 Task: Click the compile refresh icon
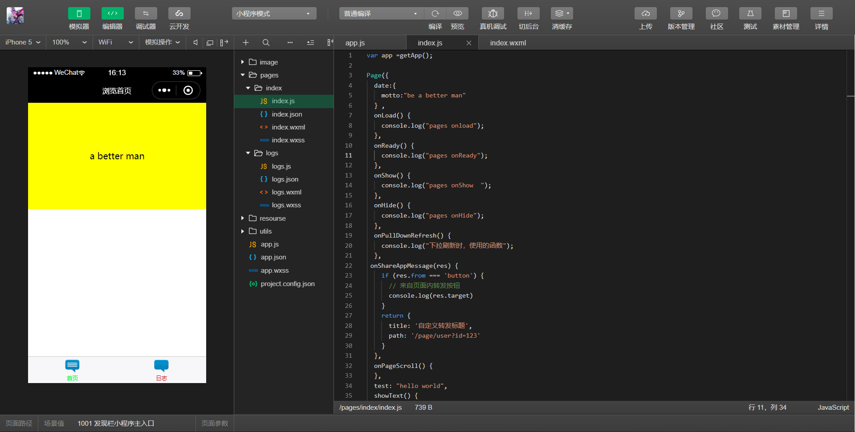point(435,14)
